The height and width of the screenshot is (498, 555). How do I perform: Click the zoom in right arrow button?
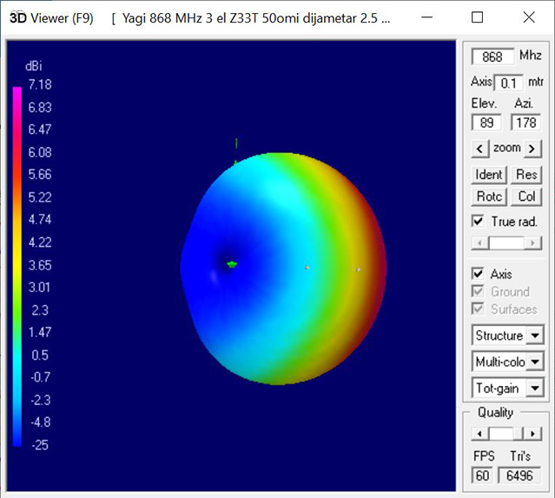(532, 149)
